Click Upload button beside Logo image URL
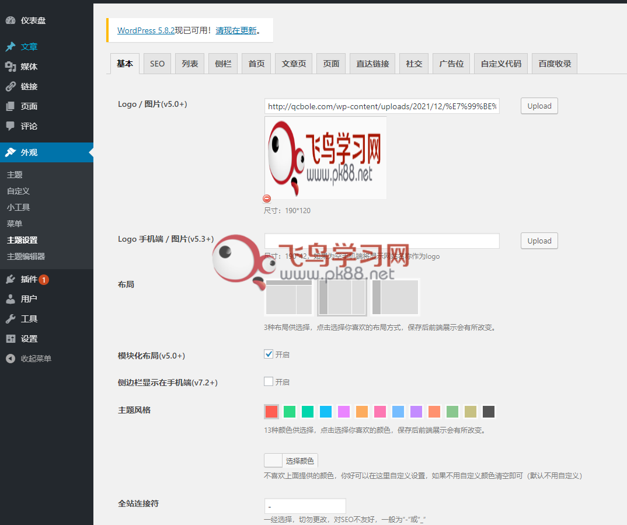627x525 pixels. point(539,106)
